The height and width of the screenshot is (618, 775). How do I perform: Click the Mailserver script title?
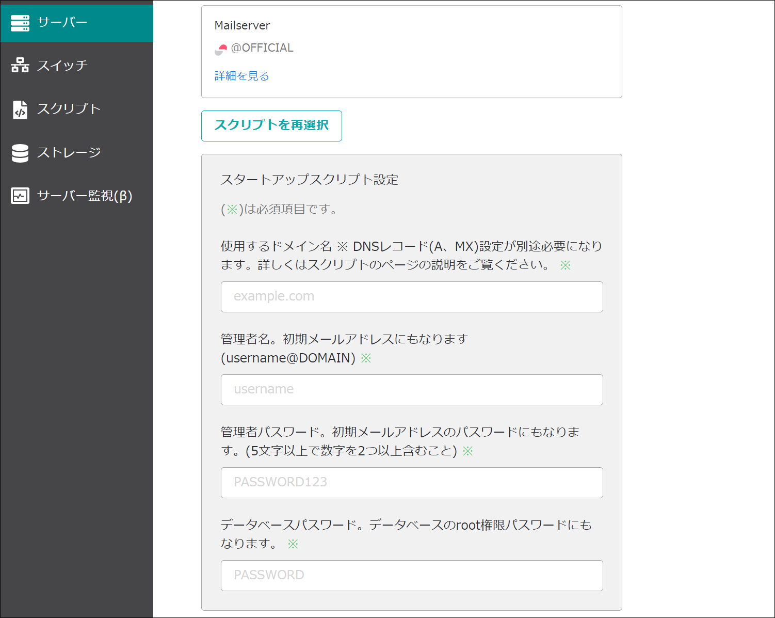242,25
